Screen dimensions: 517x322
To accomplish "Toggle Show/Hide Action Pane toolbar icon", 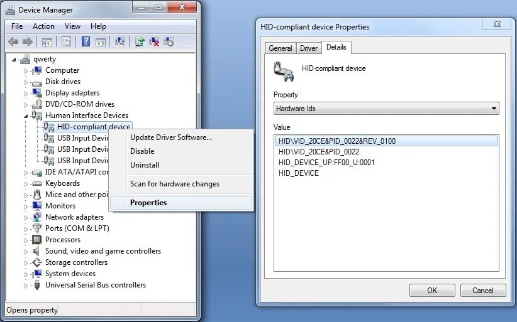I will pyautogui.click(x=100, y=42).
